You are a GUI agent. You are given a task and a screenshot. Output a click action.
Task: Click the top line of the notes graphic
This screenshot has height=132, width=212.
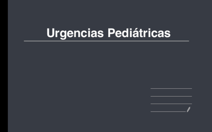coord(171,88)
